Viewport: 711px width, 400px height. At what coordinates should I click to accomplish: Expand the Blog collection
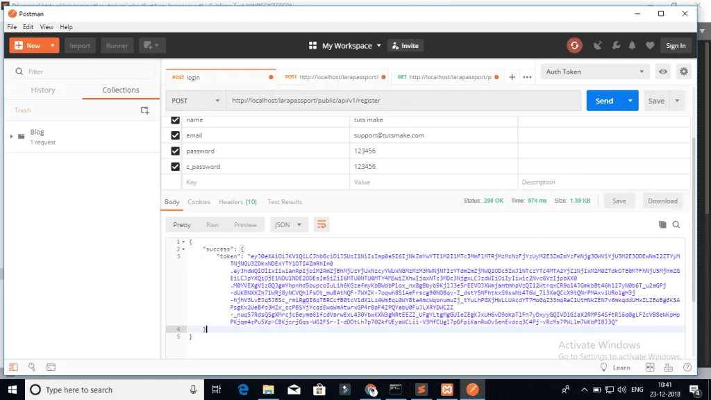[11, 136]
